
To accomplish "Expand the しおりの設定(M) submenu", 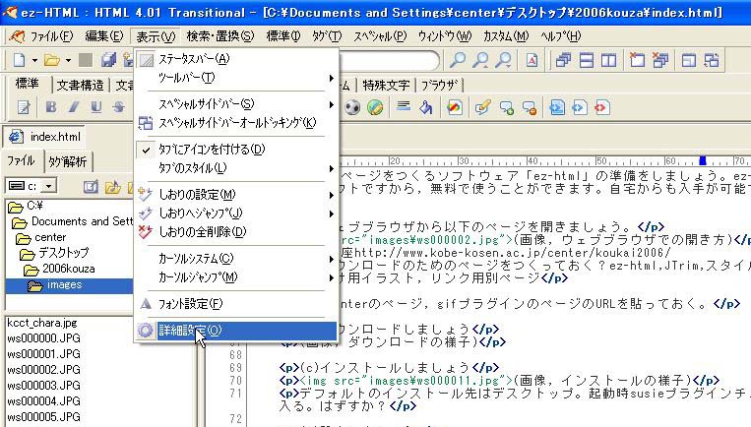I will point(236,195).
